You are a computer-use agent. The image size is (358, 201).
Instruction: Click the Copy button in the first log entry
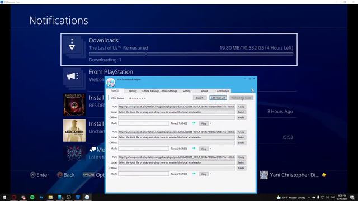tap(241, 107)
